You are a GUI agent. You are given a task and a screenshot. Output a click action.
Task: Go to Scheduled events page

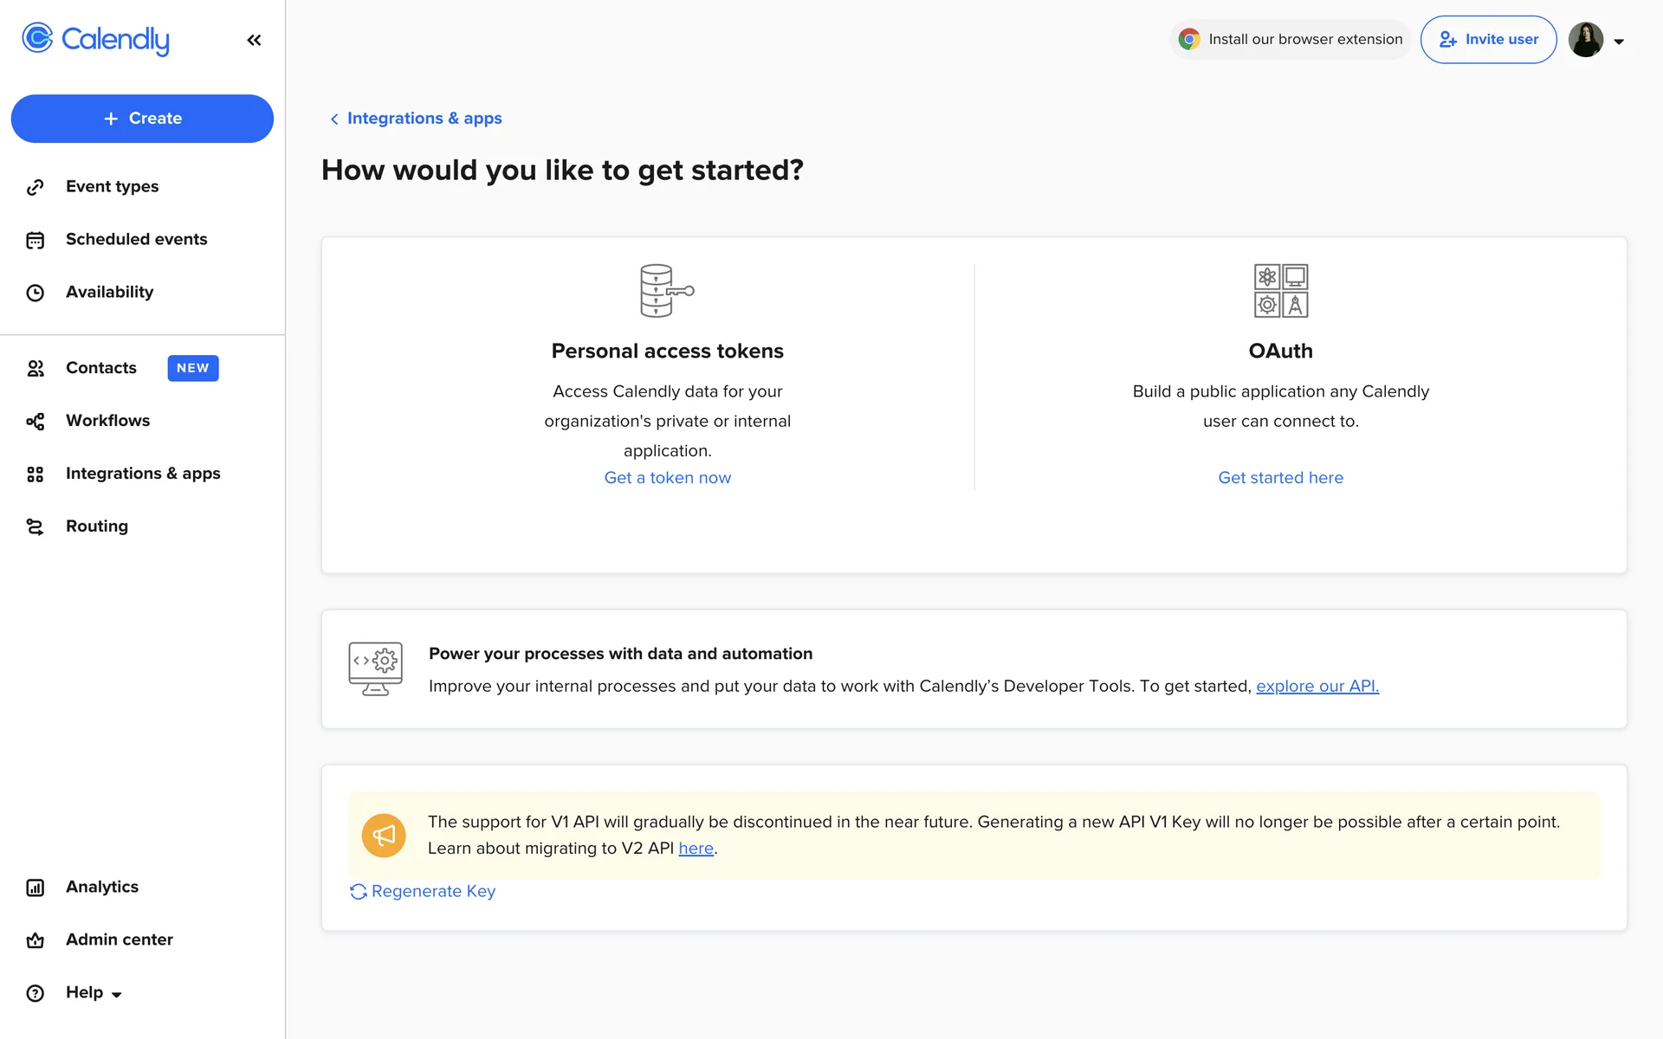pyautogui.click(x=136, y=240)
